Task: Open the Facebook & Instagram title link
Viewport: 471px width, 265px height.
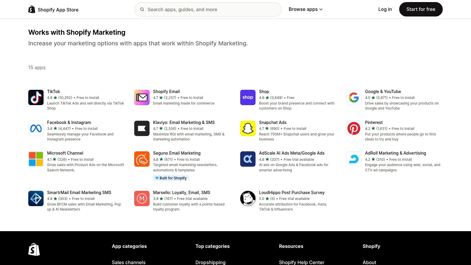Action: [x=69, y=122]
